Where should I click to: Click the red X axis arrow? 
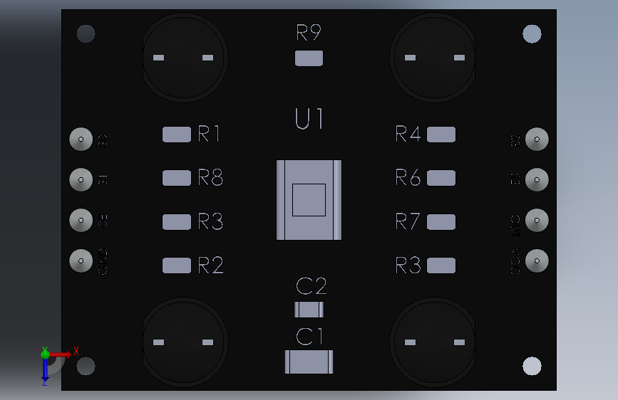[x=61, y=354]
